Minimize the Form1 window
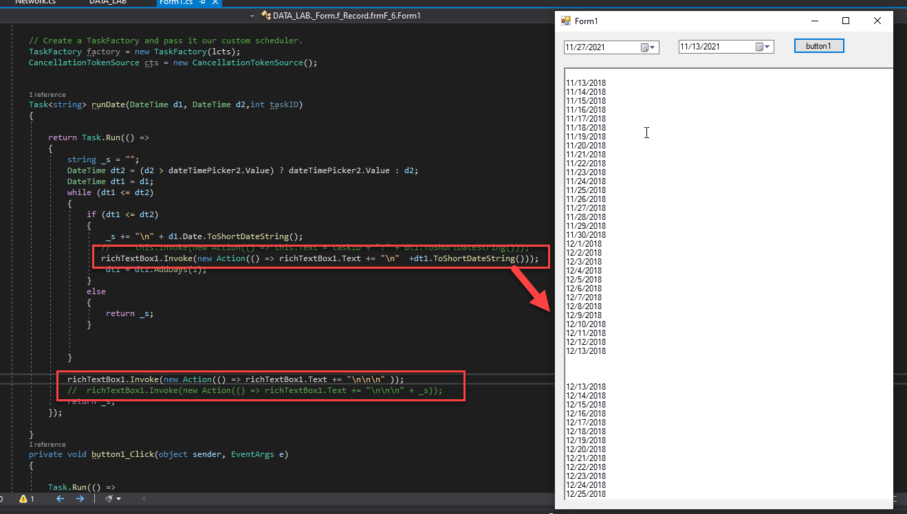 [x=814, y=21]
